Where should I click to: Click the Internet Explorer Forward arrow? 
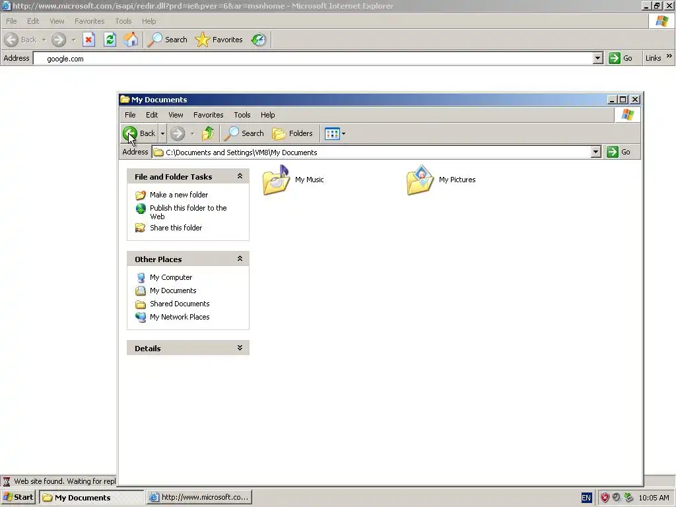pos(59,40)
